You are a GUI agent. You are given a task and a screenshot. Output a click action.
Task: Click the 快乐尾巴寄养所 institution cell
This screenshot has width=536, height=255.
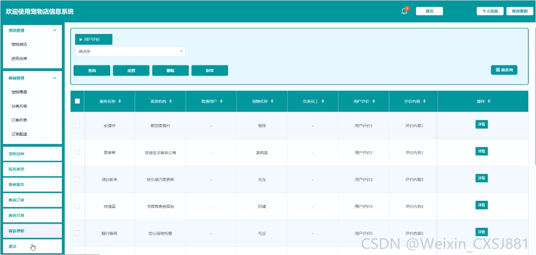160,179
